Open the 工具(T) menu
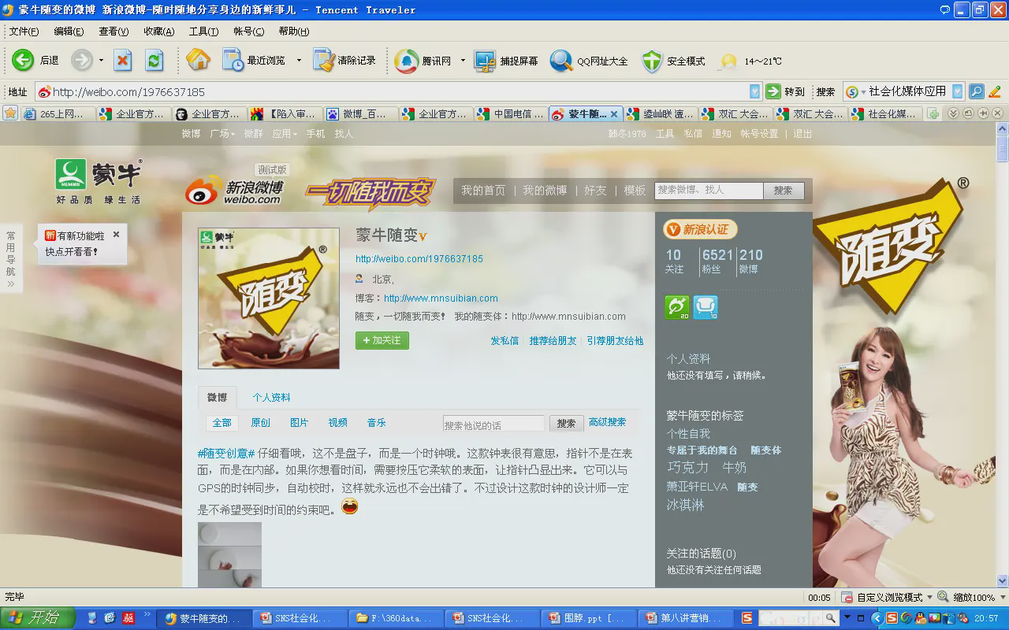This screenshot has width=1009, height=630. coord(203,31)
